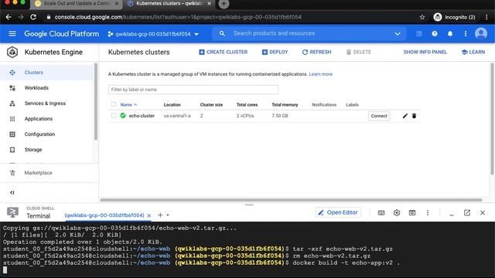495x278 pixels.
Task: Open the notifications bell
Action: 450,34
